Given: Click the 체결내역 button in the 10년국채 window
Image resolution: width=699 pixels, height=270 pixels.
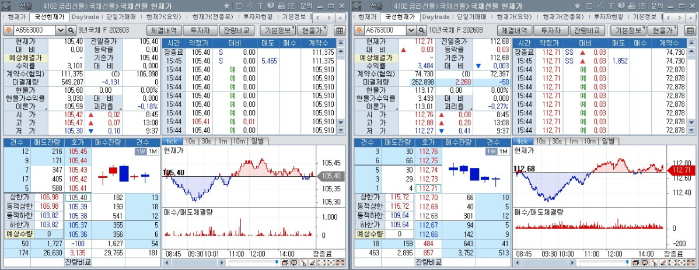Looking at the screenshot, I should (515, 30).
